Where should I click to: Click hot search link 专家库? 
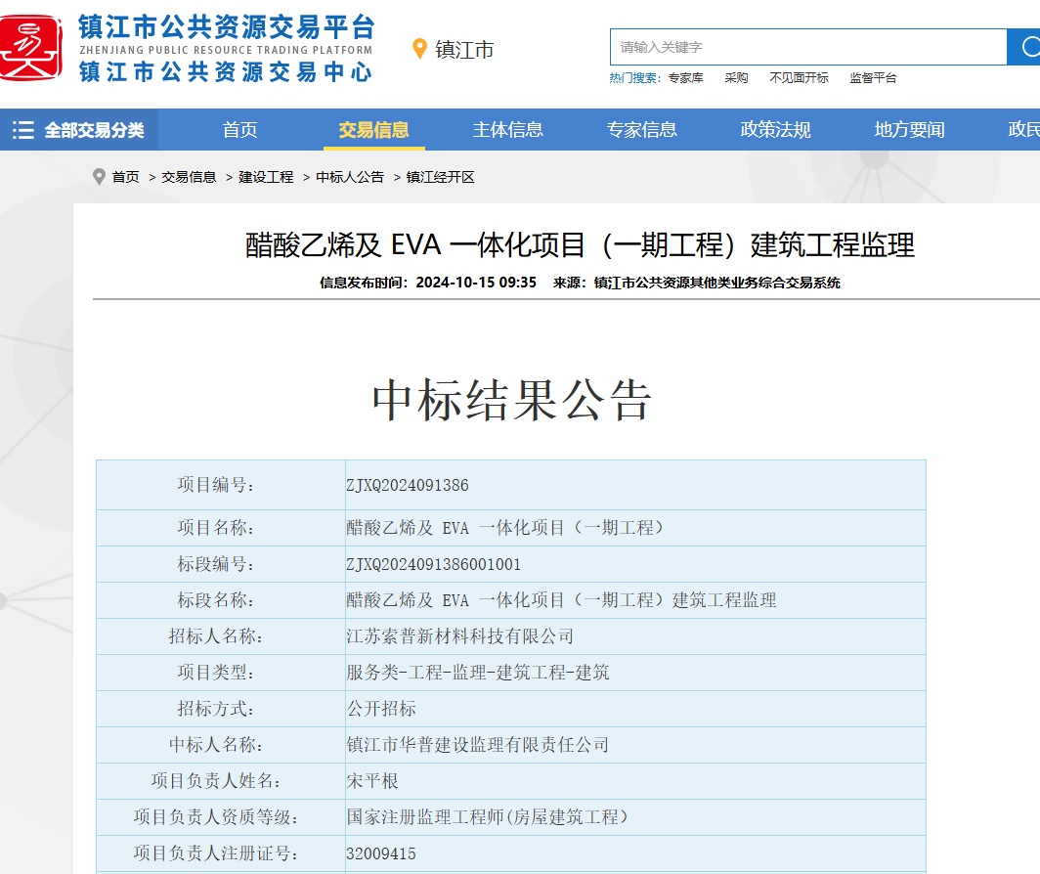point(685,78)
